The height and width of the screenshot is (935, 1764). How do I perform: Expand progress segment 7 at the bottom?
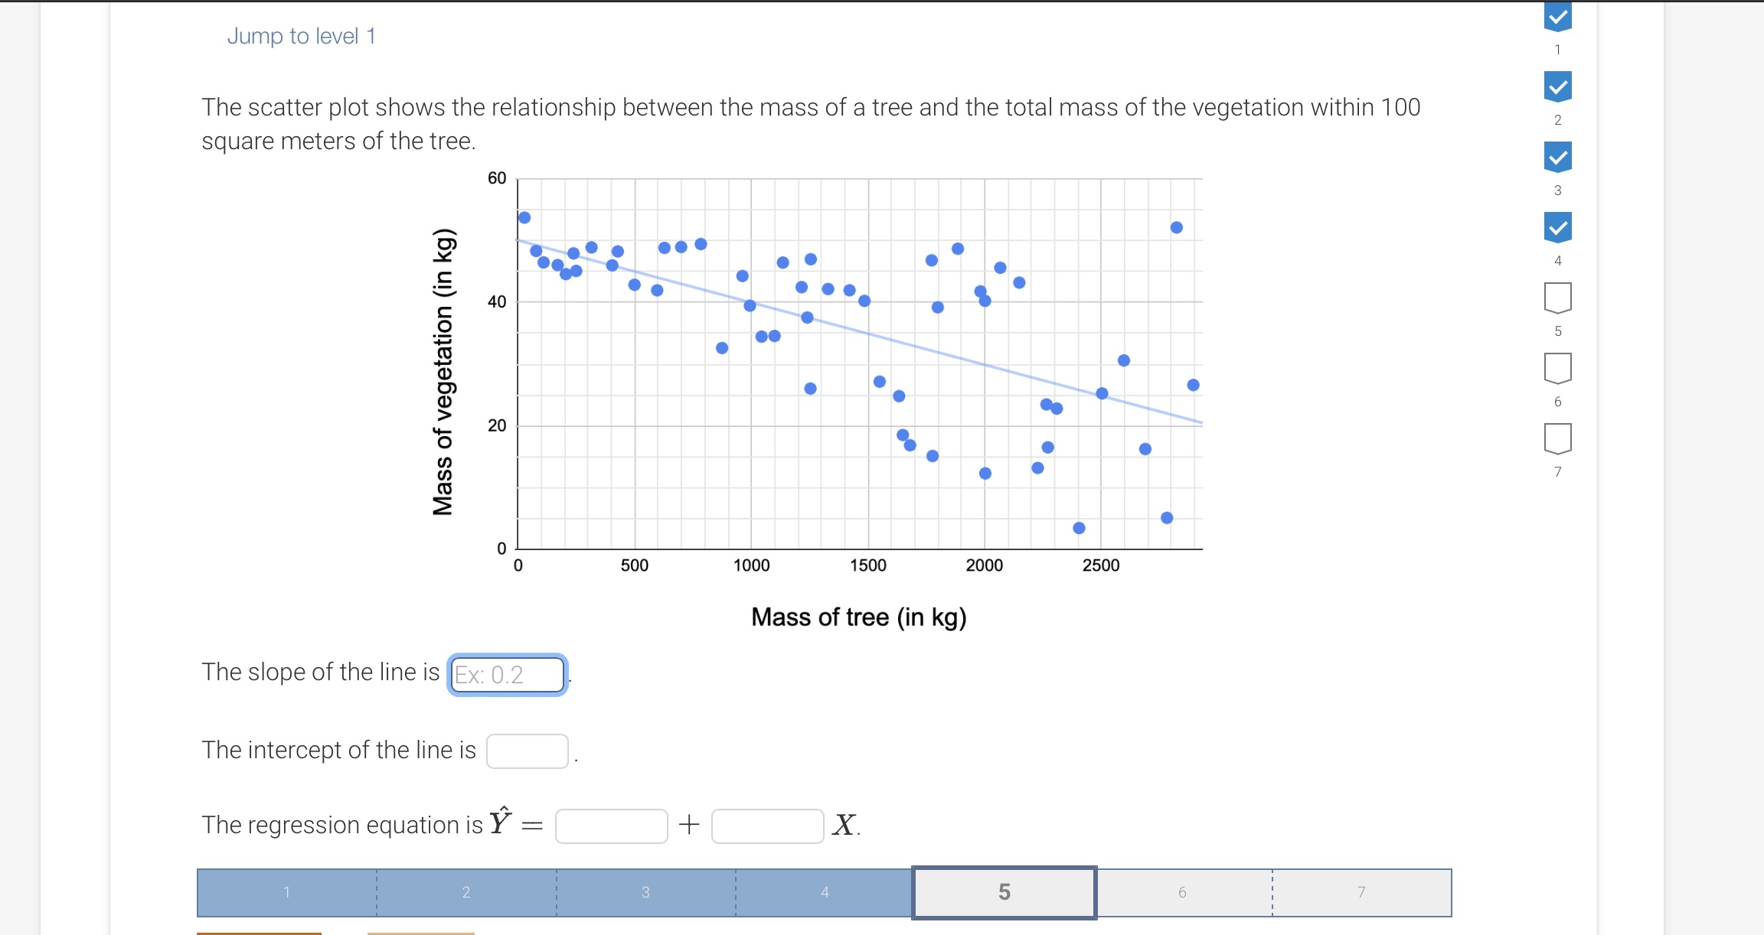[1363, 891]
